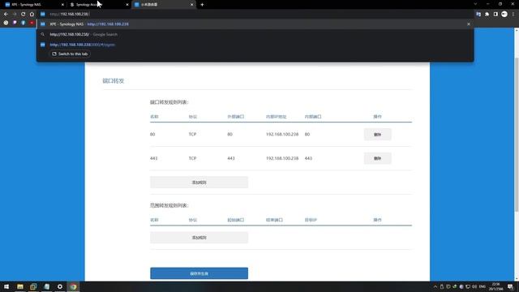The width and height of the screenshot is (519, 292).
Task: Open a new browser tab
Action: pos(202,5)
